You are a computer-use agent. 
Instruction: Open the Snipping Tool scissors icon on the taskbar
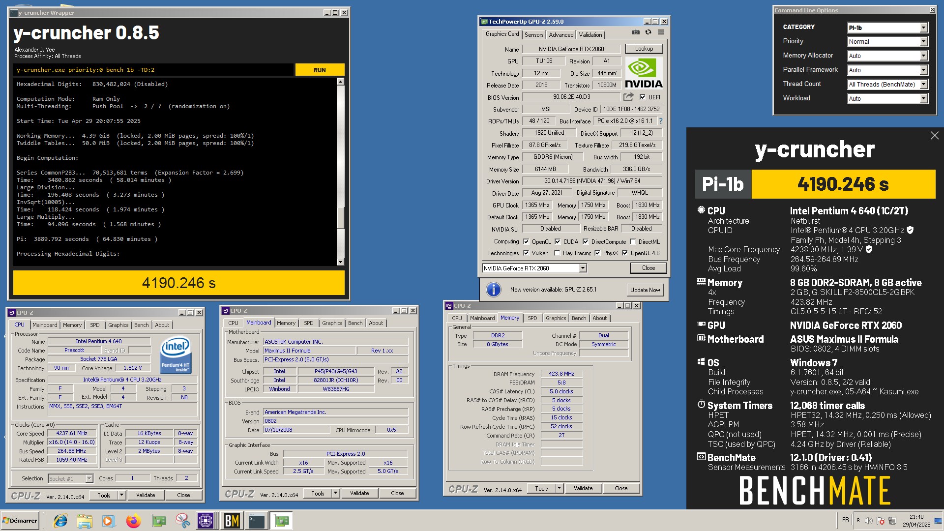(182, 521)
